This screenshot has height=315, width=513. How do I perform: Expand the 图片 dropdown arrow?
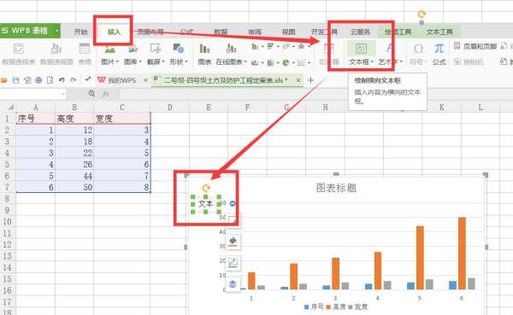click(x=117, y=61)
